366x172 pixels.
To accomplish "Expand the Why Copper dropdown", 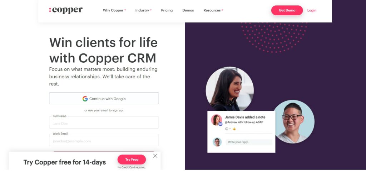I will [x=114, y=10].
